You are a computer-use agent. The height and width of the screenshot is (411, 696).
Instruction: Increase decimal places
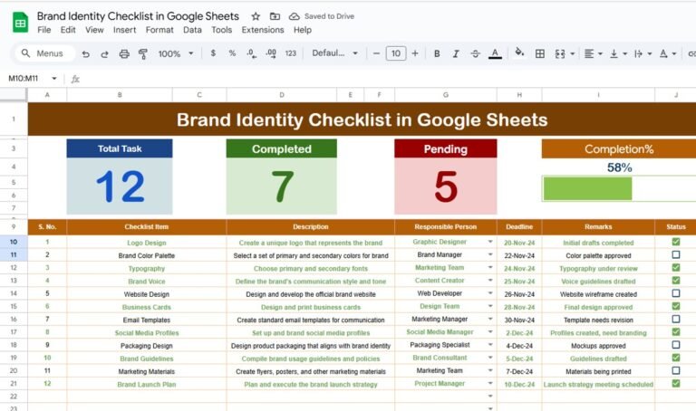(x=271, y=53)
